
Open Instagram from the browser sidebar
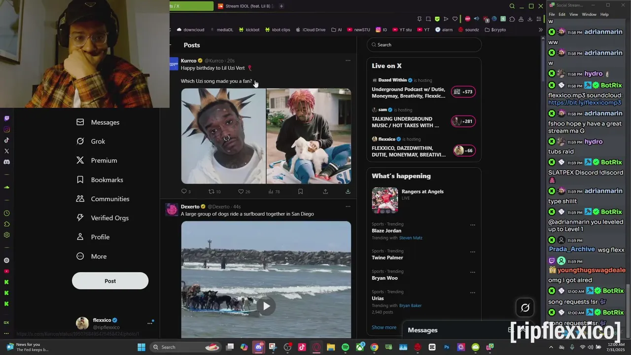(6, 129)
